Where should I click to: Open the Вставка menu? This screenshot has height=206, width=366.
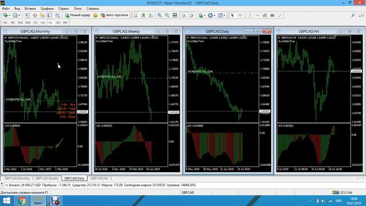coord(30,9)
